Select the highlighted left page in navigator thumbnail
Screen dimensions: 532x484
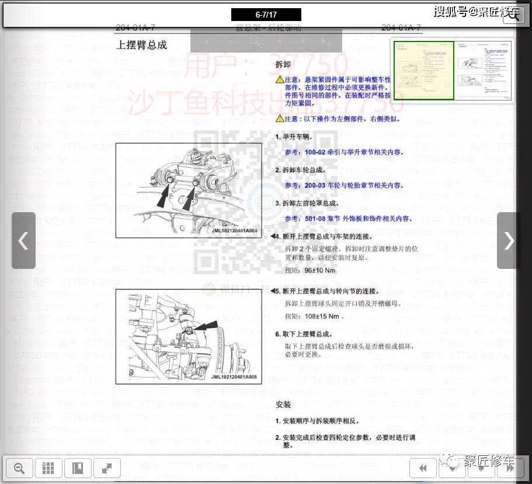[423, 70]
